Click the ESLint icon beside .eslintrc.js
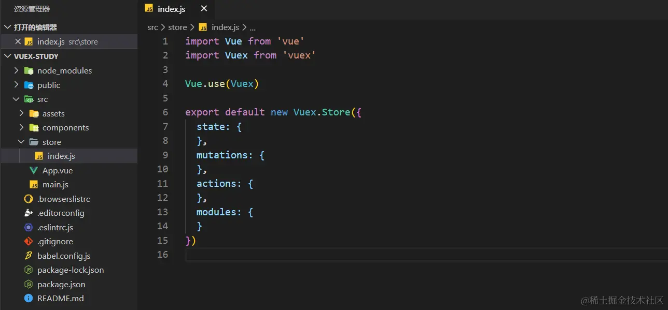 click(29, 227)
